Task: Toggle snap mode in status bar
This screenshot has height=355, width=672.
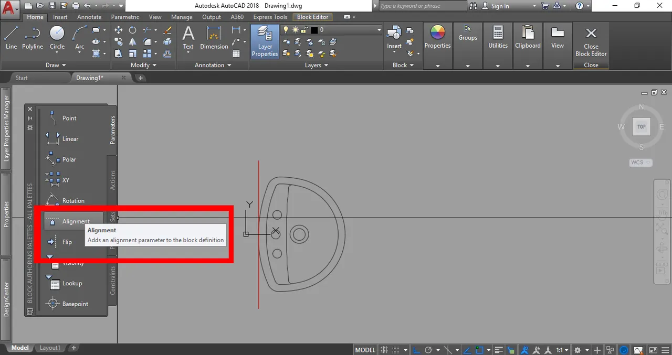Action: [x=396, y=350]
